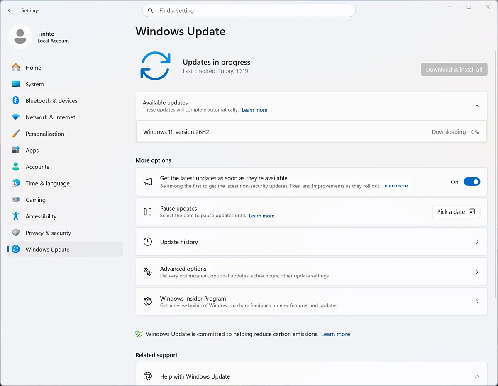Click the Update history clock icon
Image resolution: width=498 pixels, height=386 pixels.
(x=148, y=242)
